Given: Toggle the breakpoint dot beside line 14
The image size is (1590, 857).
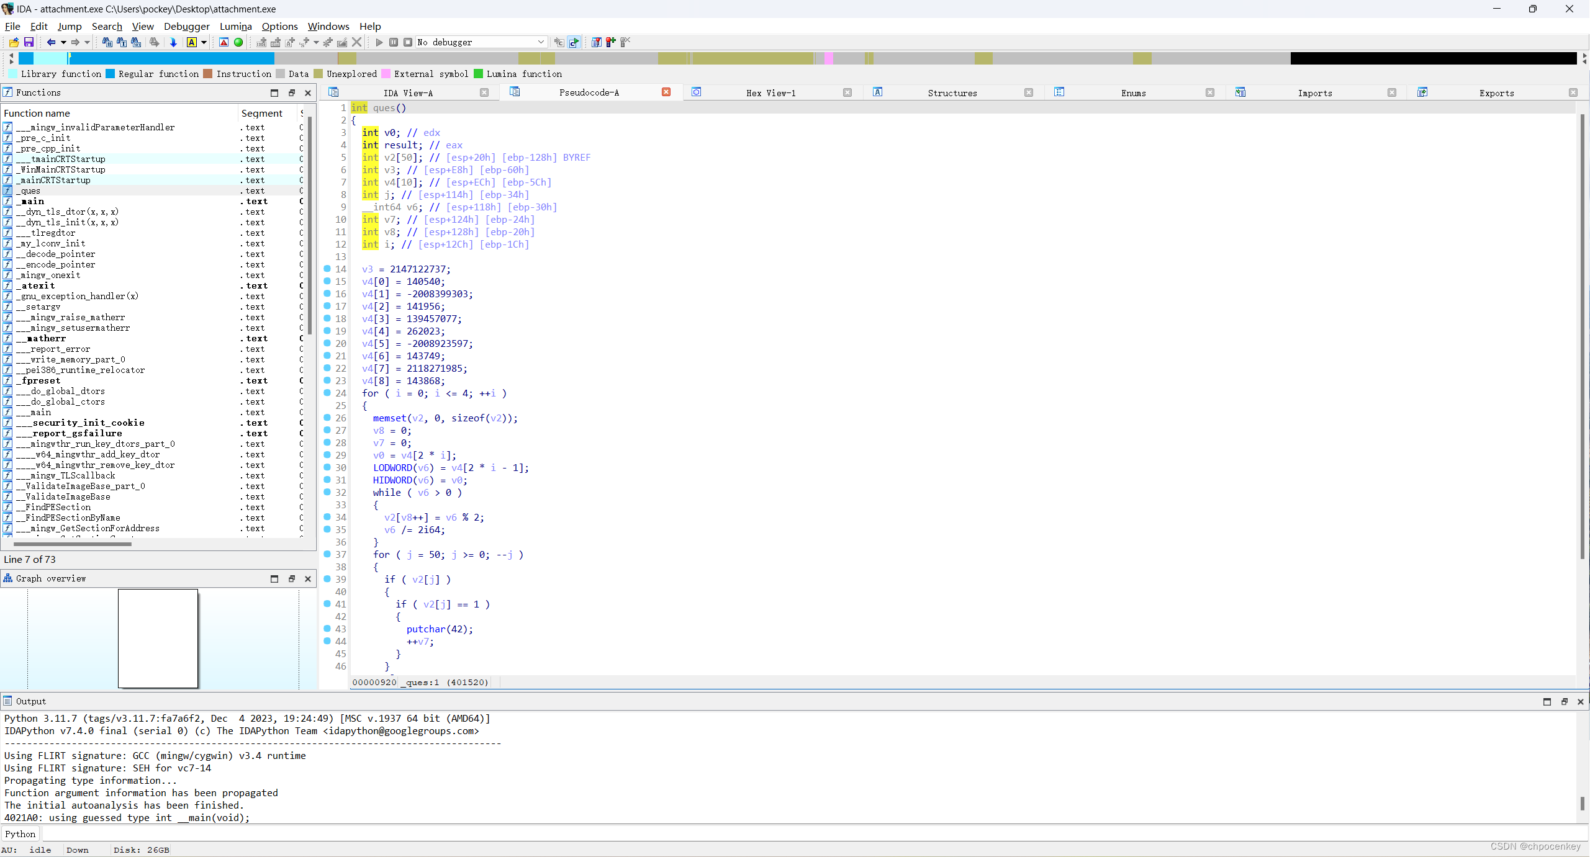Looking at the screenshot, I should [327, 269].
